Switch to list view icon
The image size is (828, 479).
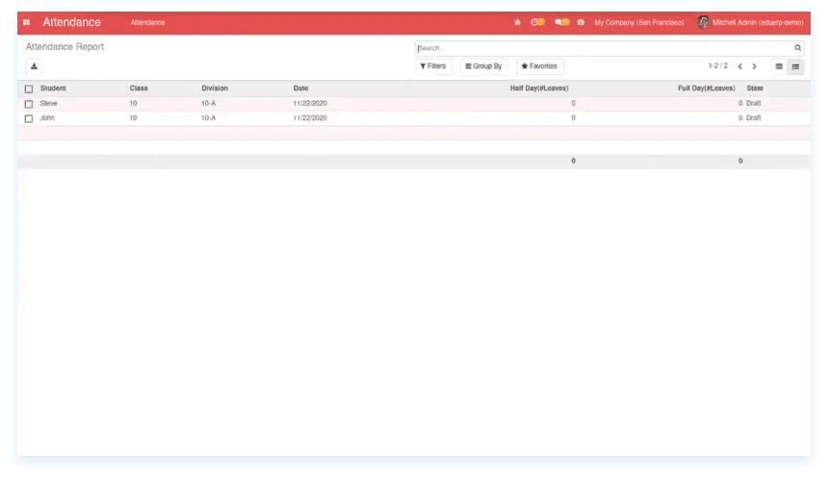pos(795,66)
